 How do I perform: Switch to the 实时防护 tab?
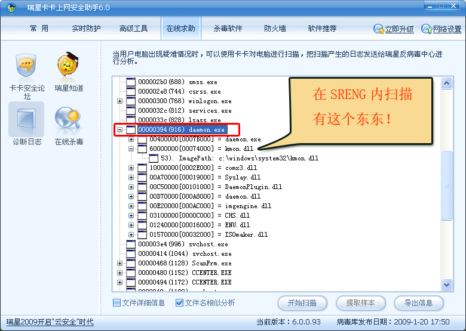point(86,29)
